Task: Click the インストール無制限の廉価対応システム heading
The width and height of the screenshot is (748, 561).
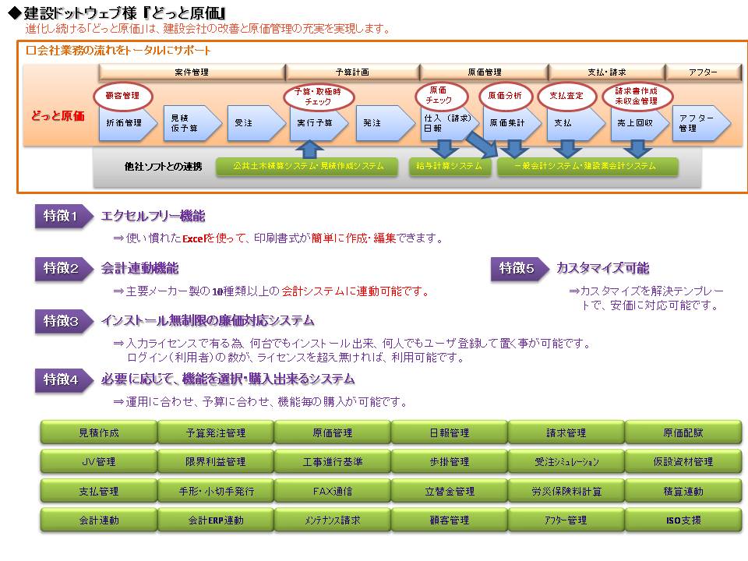Action: (207, 320)
